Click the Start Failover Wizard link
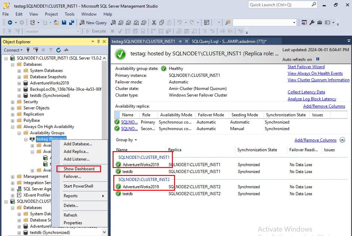This screenshot has width=352, height=236. 306,67
